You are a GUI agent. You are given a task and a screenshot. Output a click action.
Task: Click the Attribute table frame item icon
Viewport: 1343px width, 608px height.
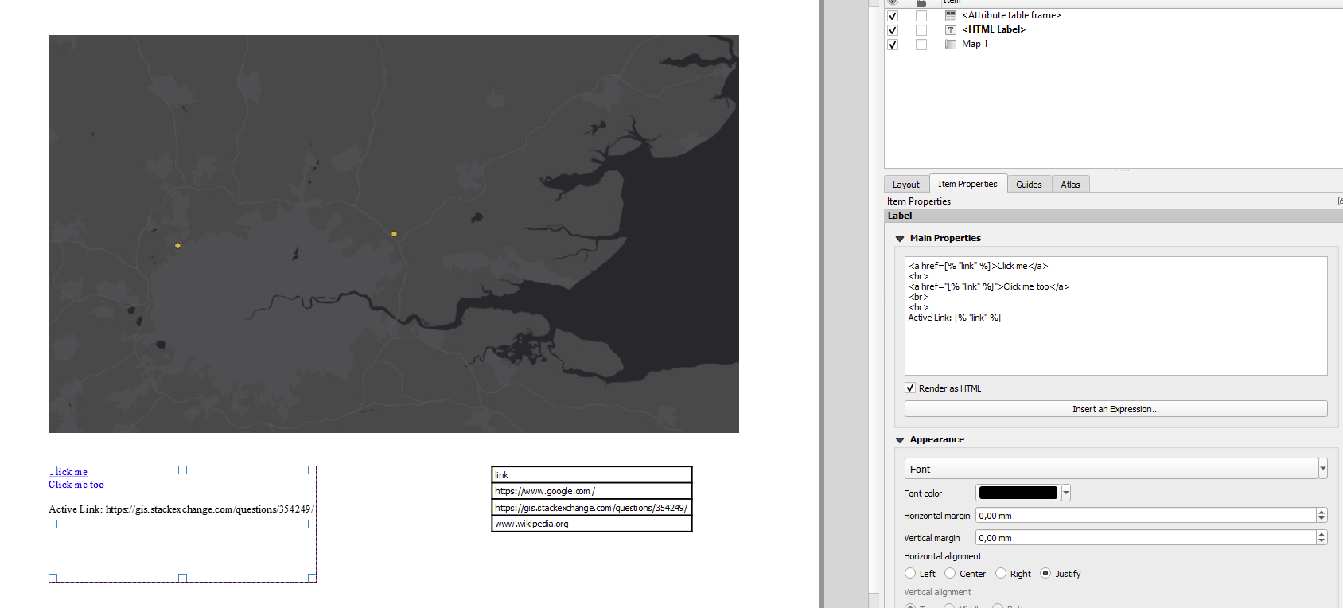[x=950, y=15]
